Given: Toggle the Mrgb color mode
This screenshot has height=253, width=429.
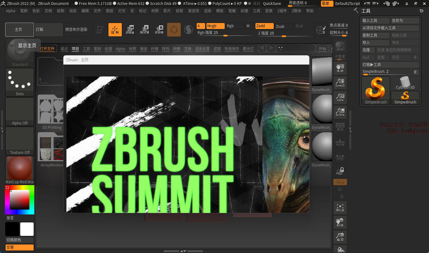Looking at the screenshot, I should coord(215,26).
